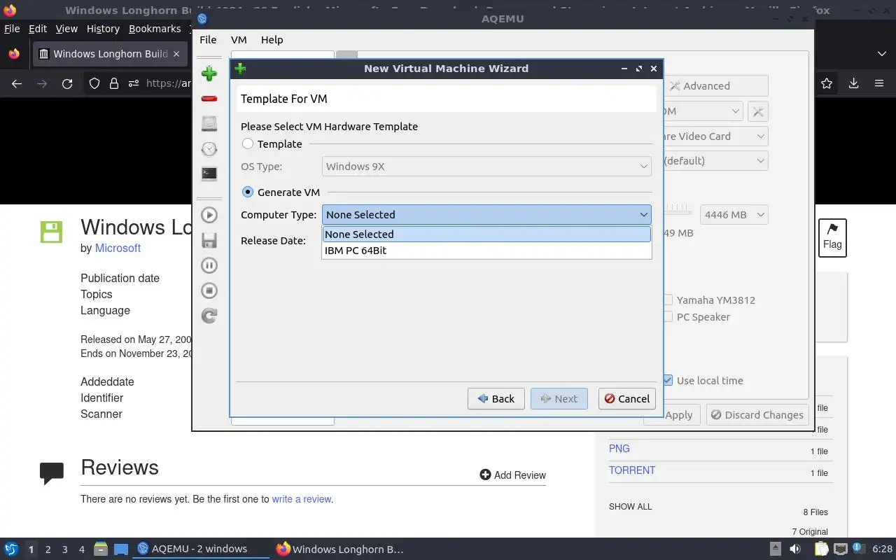
Task: Choose None Selected from the list
Action: pos(486,234)
